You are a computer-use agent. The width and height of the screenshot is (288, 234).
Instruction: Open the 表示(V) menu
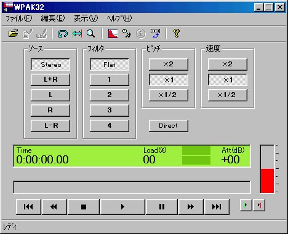pos(86,18)
